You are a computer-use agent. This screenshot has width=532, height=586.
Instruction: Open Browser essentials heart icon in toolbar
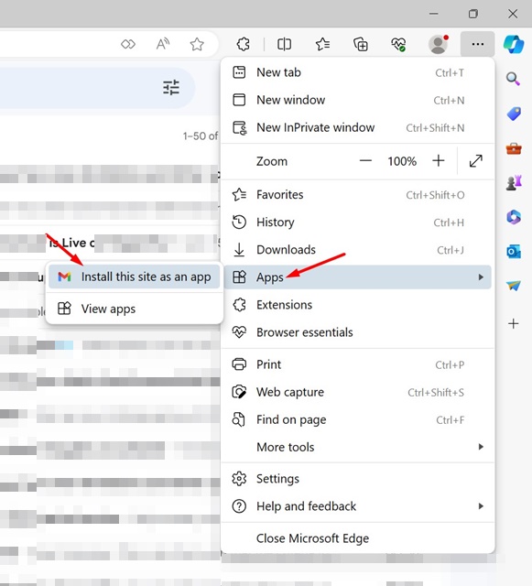coord(398,45)
